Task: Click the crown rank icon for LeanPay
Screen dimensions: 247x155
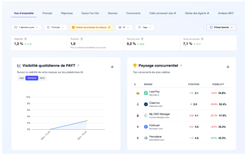Action: [138, 93]
